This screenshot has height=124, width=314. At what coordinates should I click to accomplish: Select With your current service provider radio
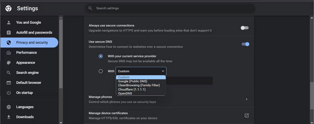point(101,56)
